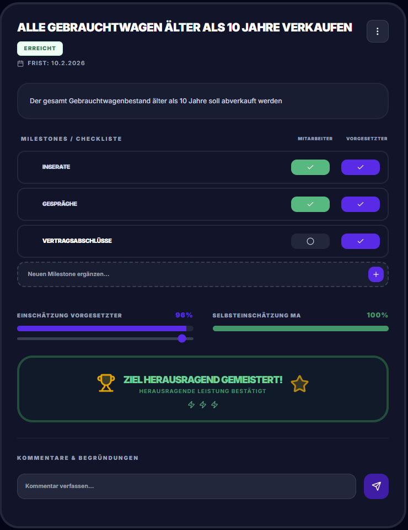
Task: Click the gold trophy icon
Action: pos(106,383)
